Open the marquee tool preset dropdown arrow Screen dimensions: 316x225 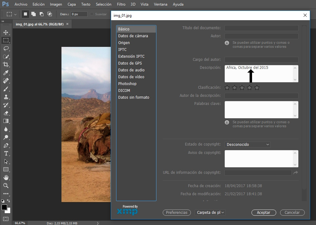[15, 14]
